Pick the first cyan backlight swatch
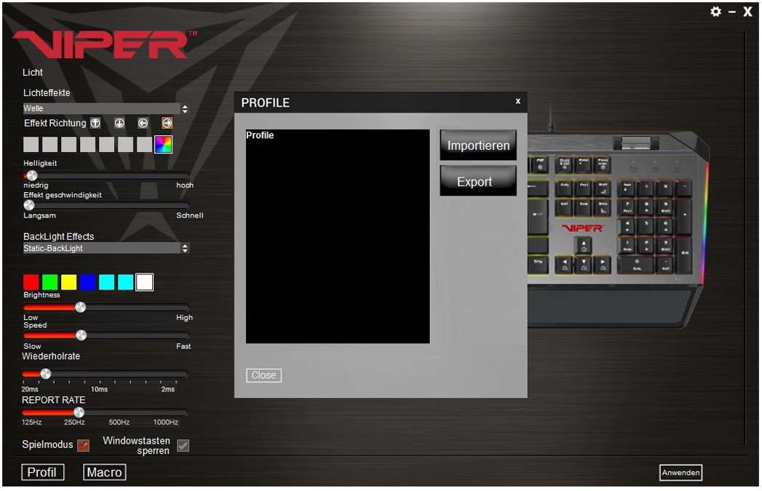 [x=106, y=282]
